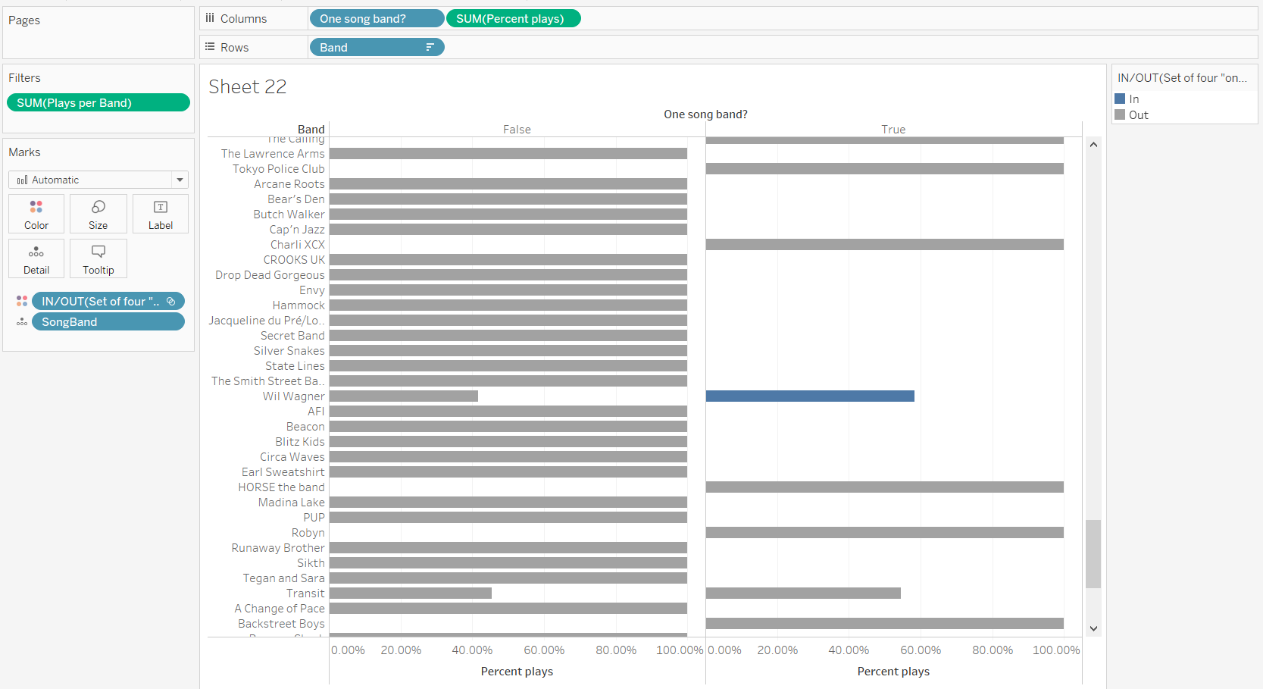
Task: Click the Earl Sweatshirt row label
Action: point(283,471)
